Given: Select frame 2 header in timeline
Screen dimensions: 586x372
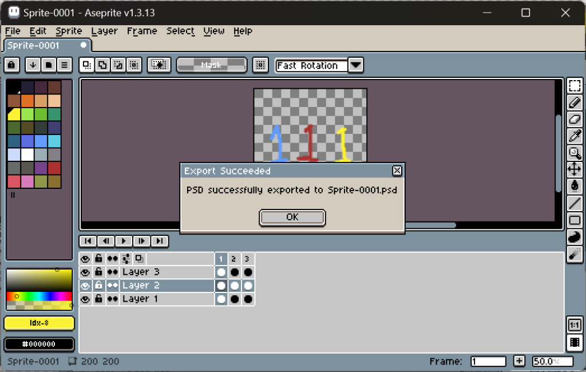Looking at the screenshot, I should pyautogui.click(x=234, y=259).
